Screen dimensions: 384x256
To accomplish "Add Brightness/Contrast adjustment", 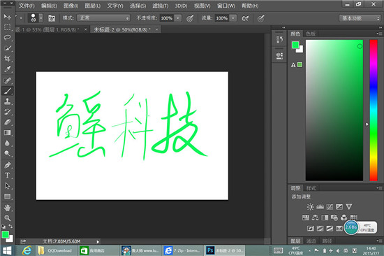I will pos(310,206).
